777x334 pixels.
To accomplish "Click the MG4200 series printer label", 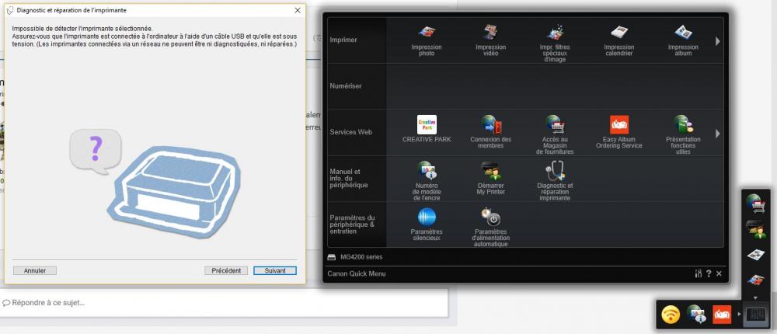I will pyautogui.click(x=361, y=257).
